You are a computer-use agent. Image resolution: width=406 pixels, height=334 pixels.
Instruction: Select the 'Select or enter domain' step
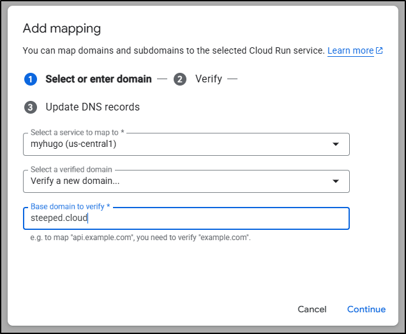pyautogui.click(x=98, y=79)
